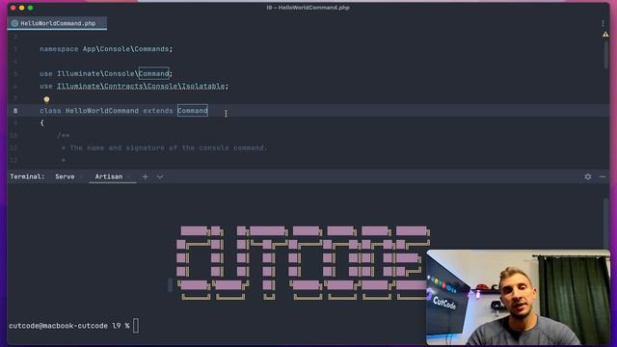Click Command in the use Illuminate\Console line
Image resolution: width=617 pixels, height=347 pixels.
154,73
